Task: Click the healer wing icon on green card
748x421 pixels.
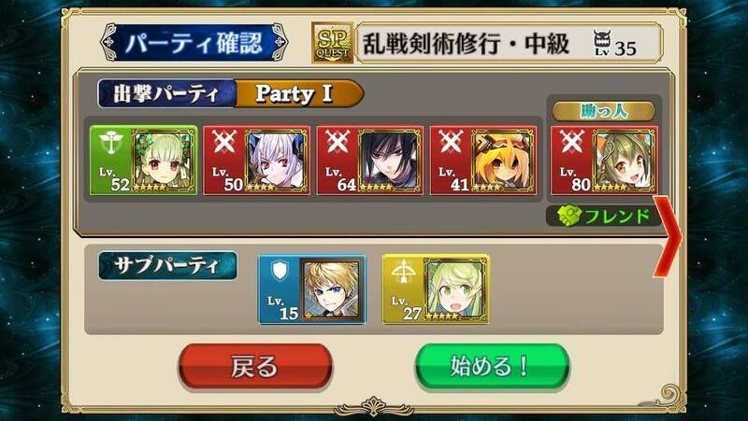Action: pos(111,142)
